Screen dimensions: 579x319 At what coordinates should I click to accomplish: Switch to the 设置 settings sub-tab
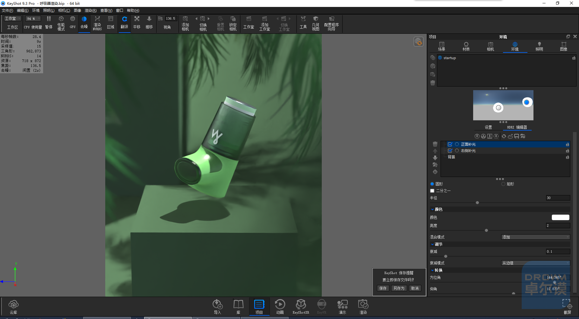click(x=488, y=127)
